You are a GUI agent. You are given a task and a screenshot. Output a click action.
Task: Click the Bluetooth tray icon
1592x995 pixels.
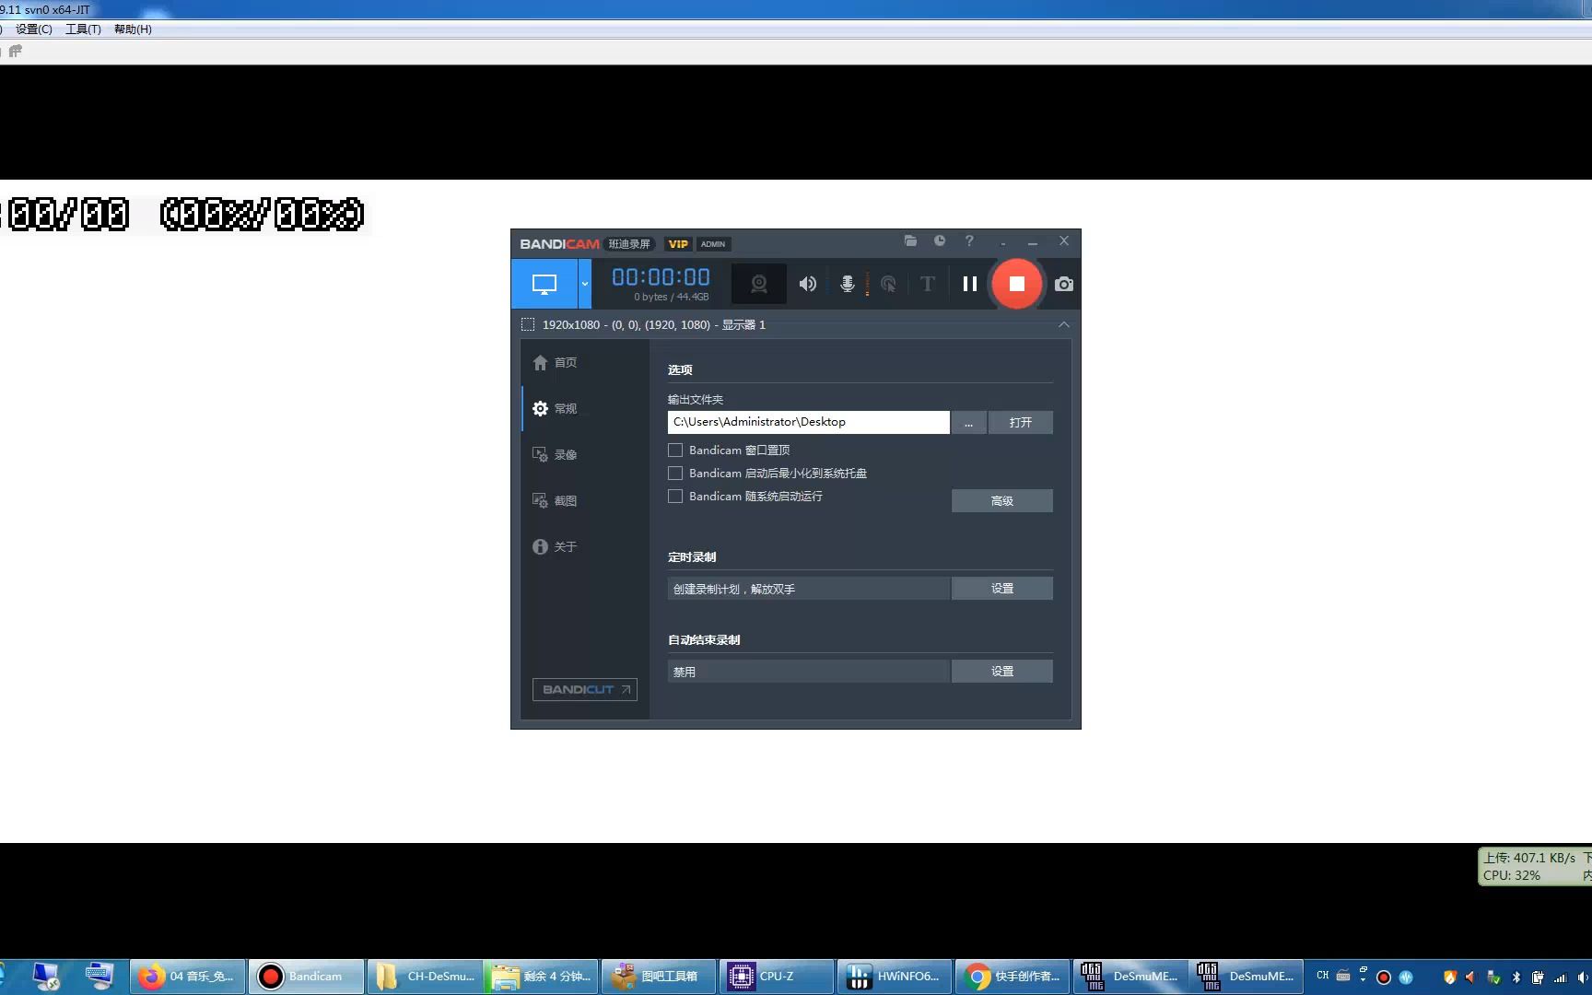pyautogui.click(x=1516, y=977)
